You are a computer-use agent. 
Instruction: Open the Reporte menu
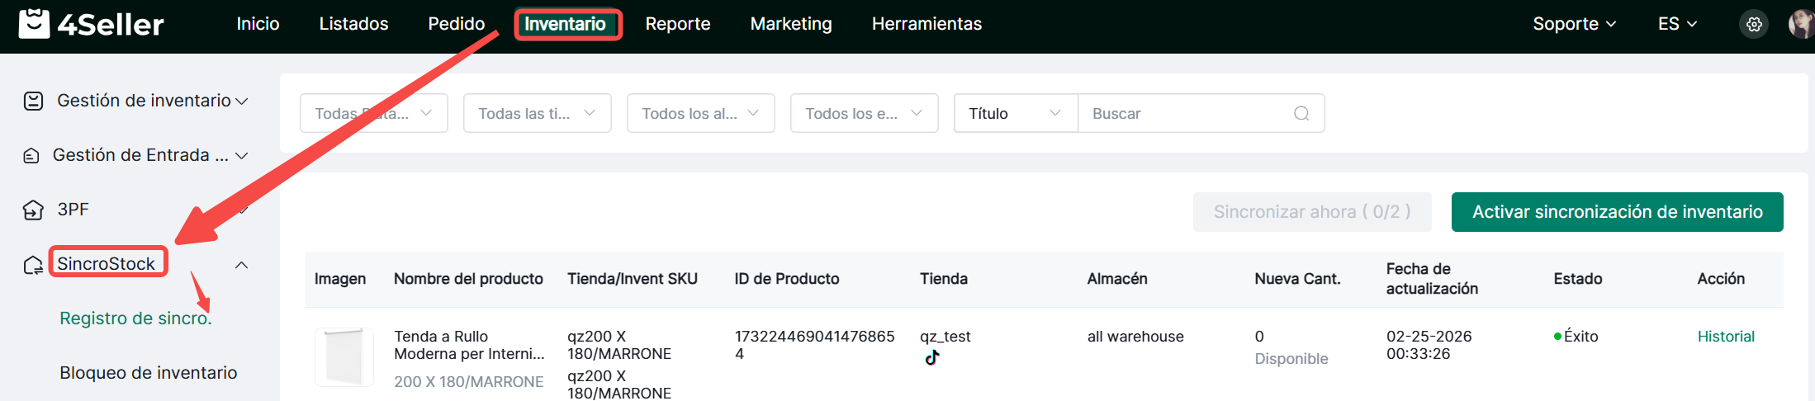point(677,24)
